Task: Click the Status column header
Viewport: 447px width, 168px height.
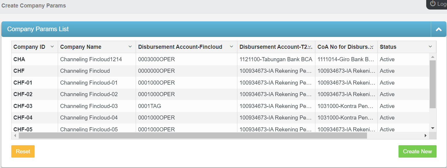Action: (x=388, y=47)
